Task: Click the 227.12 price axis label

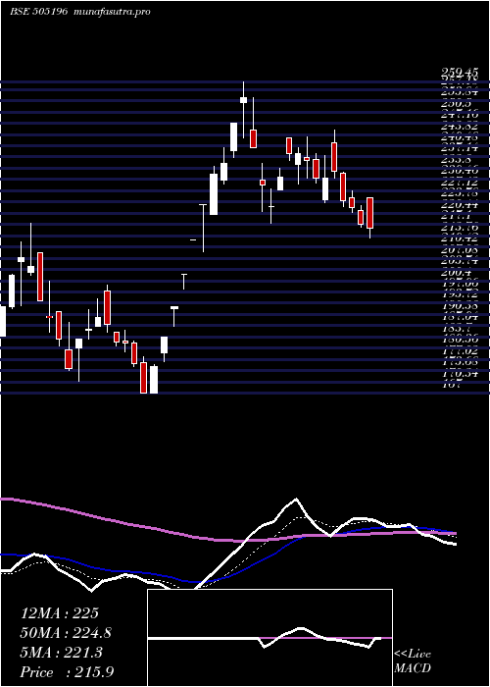Action: [460, 183]
